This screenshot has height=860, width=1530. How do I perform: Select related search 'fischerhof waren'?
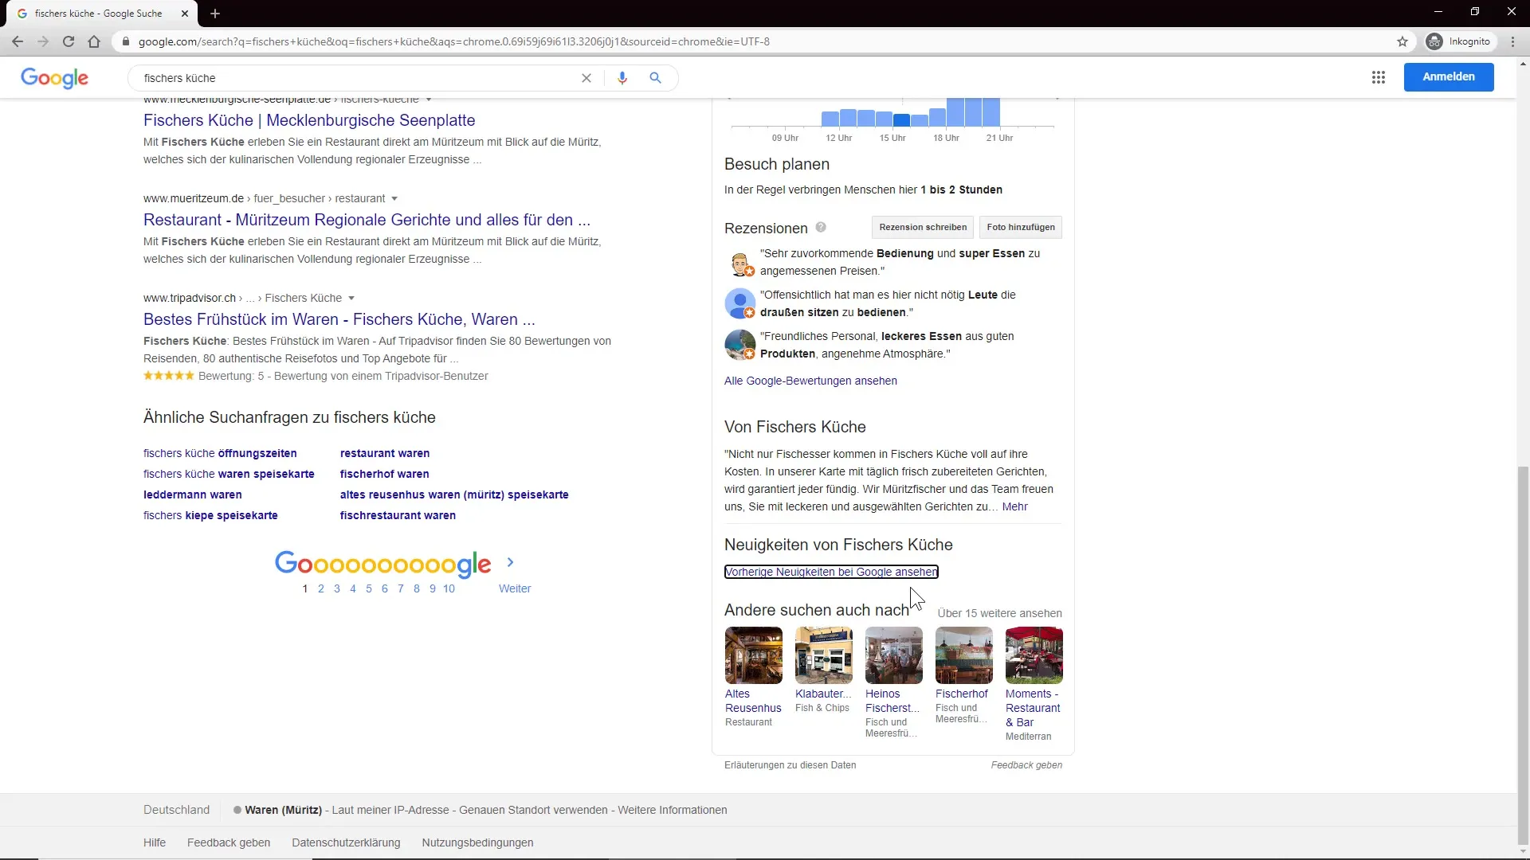coord(384,474)
